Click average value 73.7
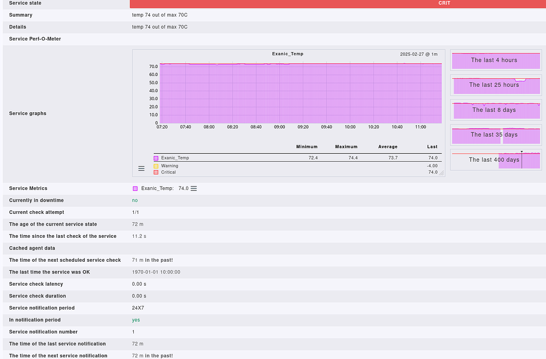This screenshot has height=359, width=546. pos(393,158)
